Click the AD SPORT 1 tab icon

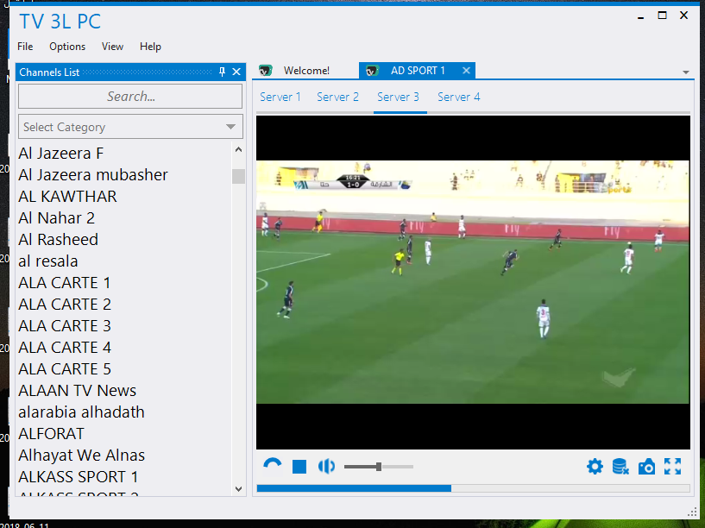point(372,71)
